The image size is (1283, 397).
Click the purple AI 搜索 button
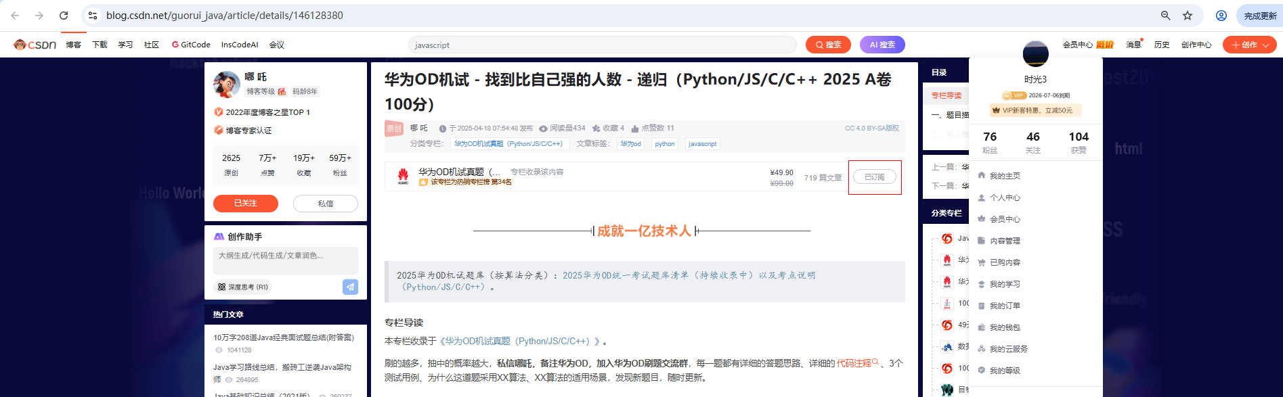(882, 45)
